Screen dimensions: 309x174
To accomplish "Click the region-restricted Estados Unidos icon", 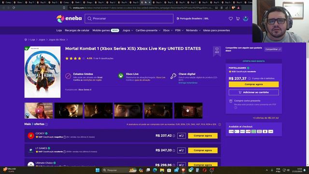I will coord(68,76).
